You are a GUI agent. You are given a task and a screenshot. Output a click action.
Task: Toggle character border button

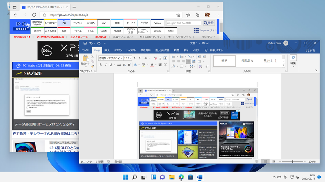(x=165, y=58)
